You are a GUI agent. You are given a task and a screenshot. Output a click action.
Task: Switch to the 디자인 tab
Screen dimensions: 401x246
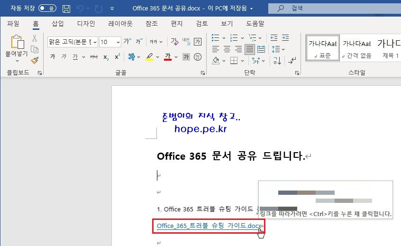coord(86,24)
